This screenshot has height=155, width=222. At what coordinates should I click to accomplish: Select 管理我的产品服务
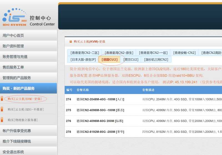[x=29, y=78]
